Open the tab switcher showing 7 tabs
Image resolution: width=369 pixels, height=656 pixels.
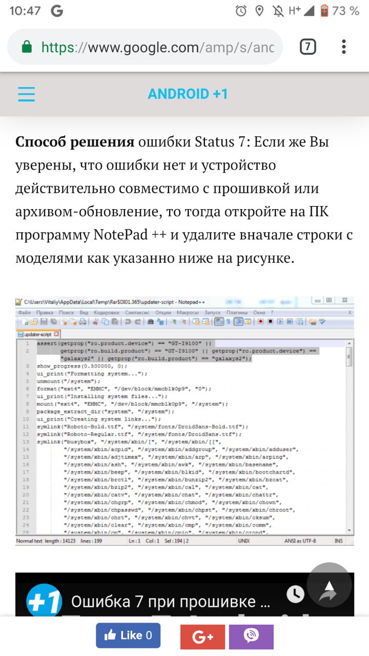click(x=307, y=47)
